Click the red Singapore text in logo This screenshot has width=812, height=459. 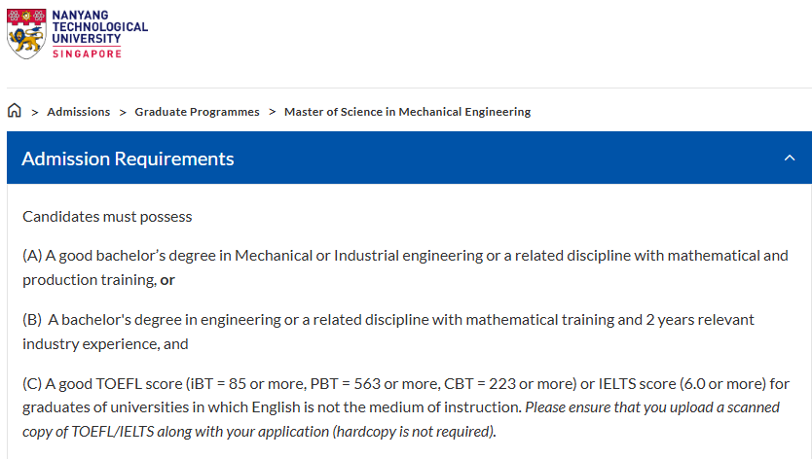point(87,53)
